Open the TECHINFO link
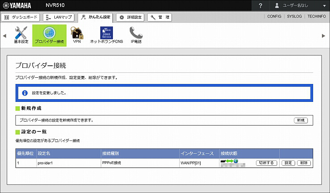 [x=317, y=16]
